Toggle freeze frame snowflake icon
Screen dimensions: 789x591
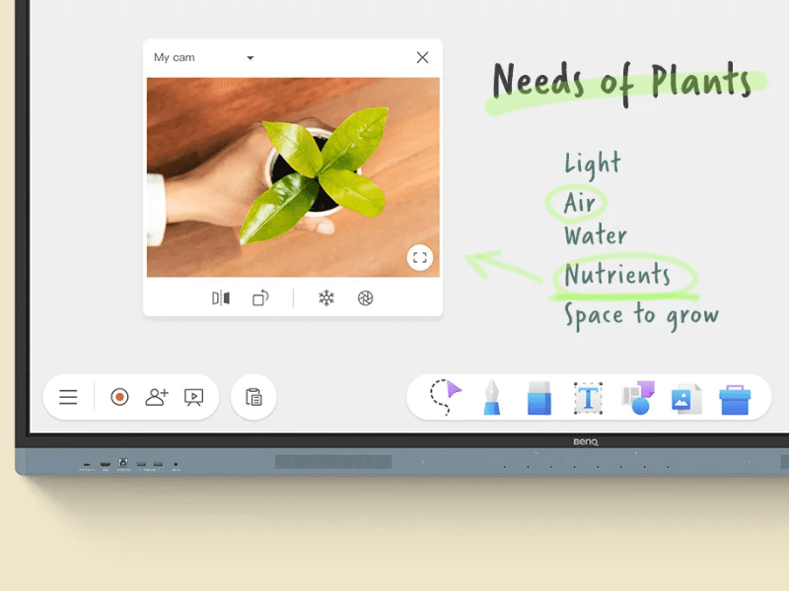coord(326,298)
